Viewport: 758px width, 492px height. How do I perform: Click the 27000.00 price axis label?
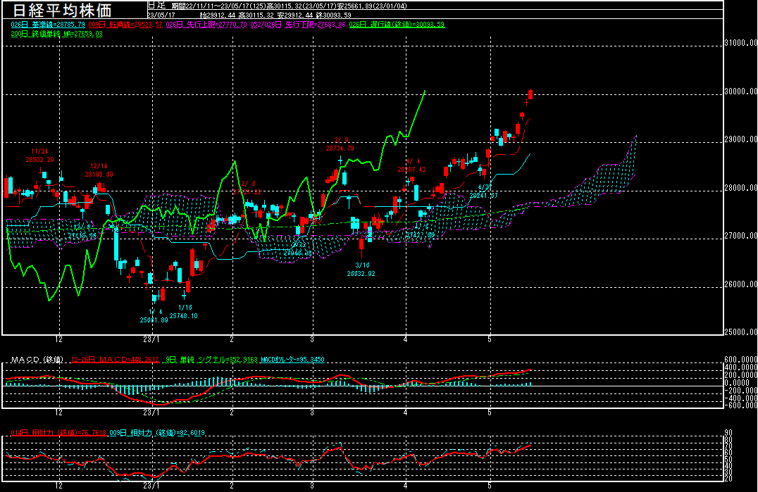[x=741, y=236]
